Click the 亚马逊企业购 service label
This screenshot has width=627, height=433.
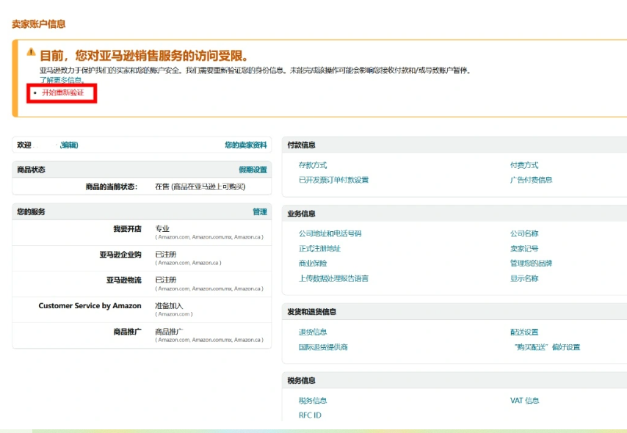pos(120,255)
